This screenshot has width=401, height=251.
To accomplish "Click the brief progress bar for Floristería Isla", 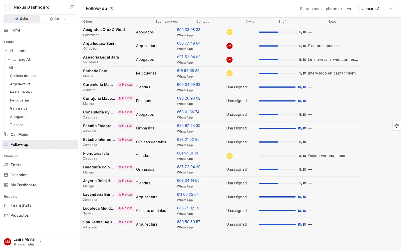I will 278,156.
